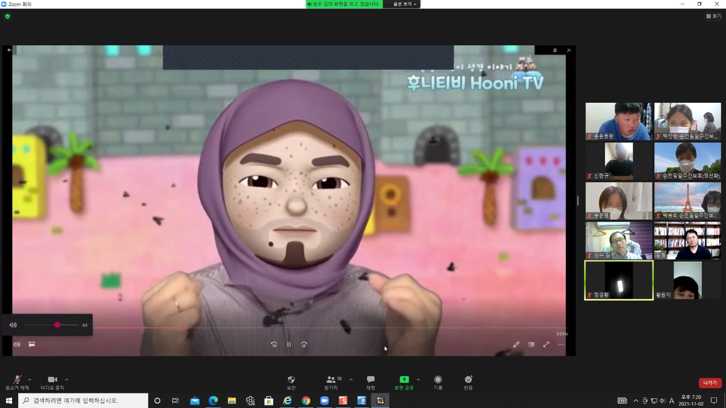Expand share options arrow beside 화면 공유
This screenshot has height=408, width=726.
pos(418,380)
